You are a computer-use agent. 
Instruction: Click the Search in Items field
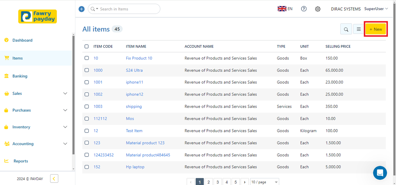pos(128,9)
